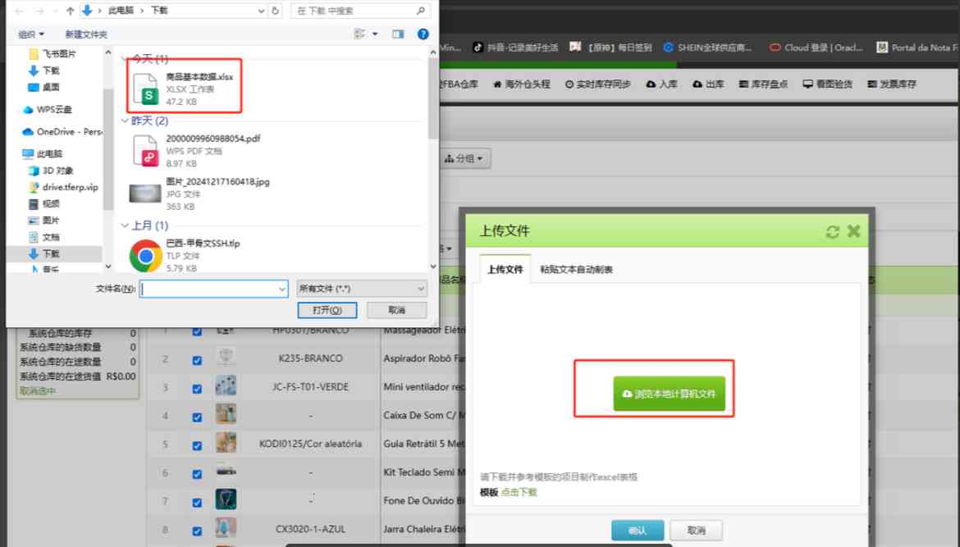Open the 库存盘点 menu item

pyautogui.click(x=764, y=84)
